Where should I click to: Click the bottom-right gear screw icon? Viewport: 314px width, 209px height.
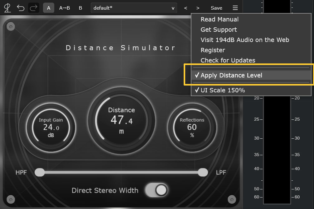click(x=232, y=199)
